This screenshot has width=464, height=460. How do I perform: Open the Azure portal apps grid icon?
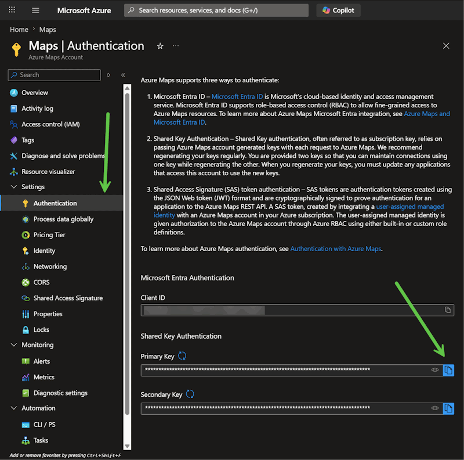12,10
